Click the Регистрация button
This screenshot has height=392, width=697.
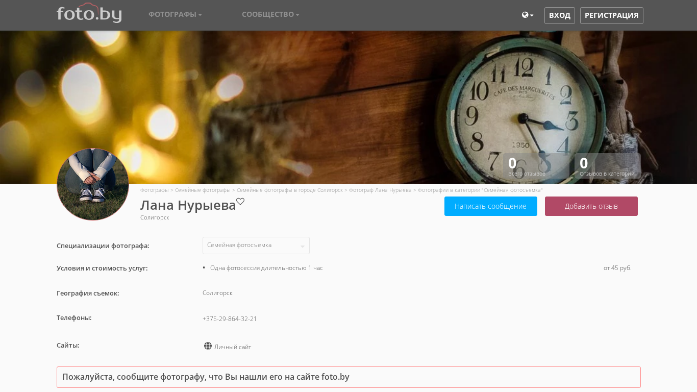click(611, 15)
